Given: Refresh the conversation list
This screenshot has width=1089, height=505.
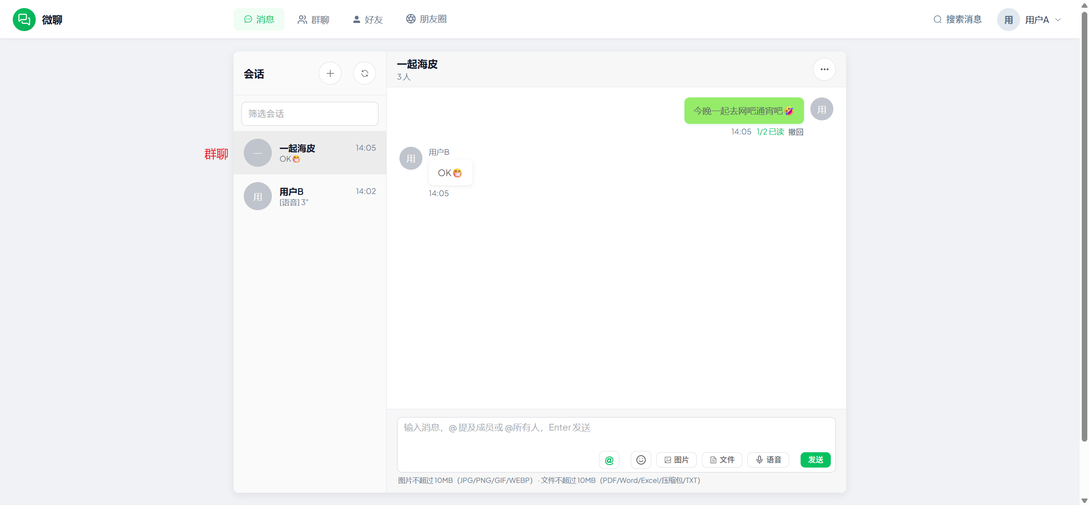Looking at the screenshot, I should click(365, 74).
